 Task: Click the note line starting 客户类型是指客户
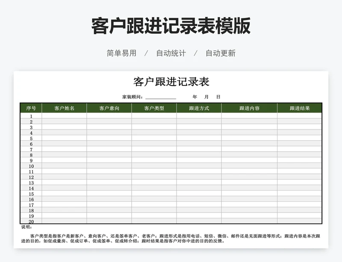(x=175, y=236)
